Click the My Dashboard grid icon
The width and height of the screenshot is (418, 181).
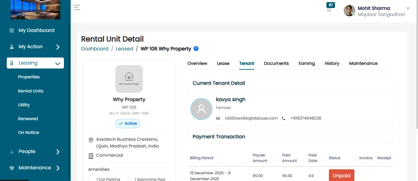(x=12, y=30)
